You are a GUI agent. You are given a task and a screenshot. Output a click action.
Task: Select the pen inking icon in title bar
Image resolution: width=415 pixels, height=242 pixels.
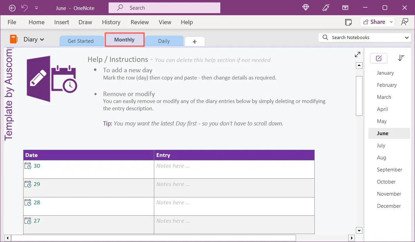[325, 7]
